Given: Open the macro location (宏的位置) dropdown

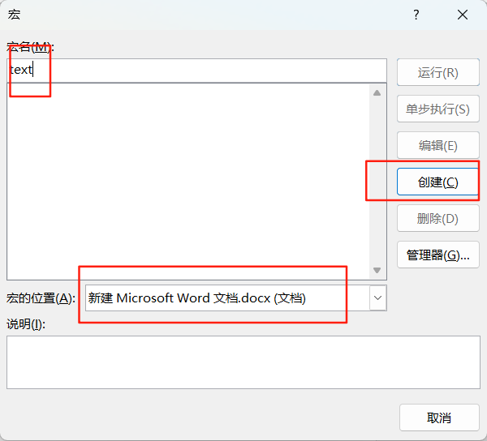Looking at the screenshot, I should coord(235,298).
